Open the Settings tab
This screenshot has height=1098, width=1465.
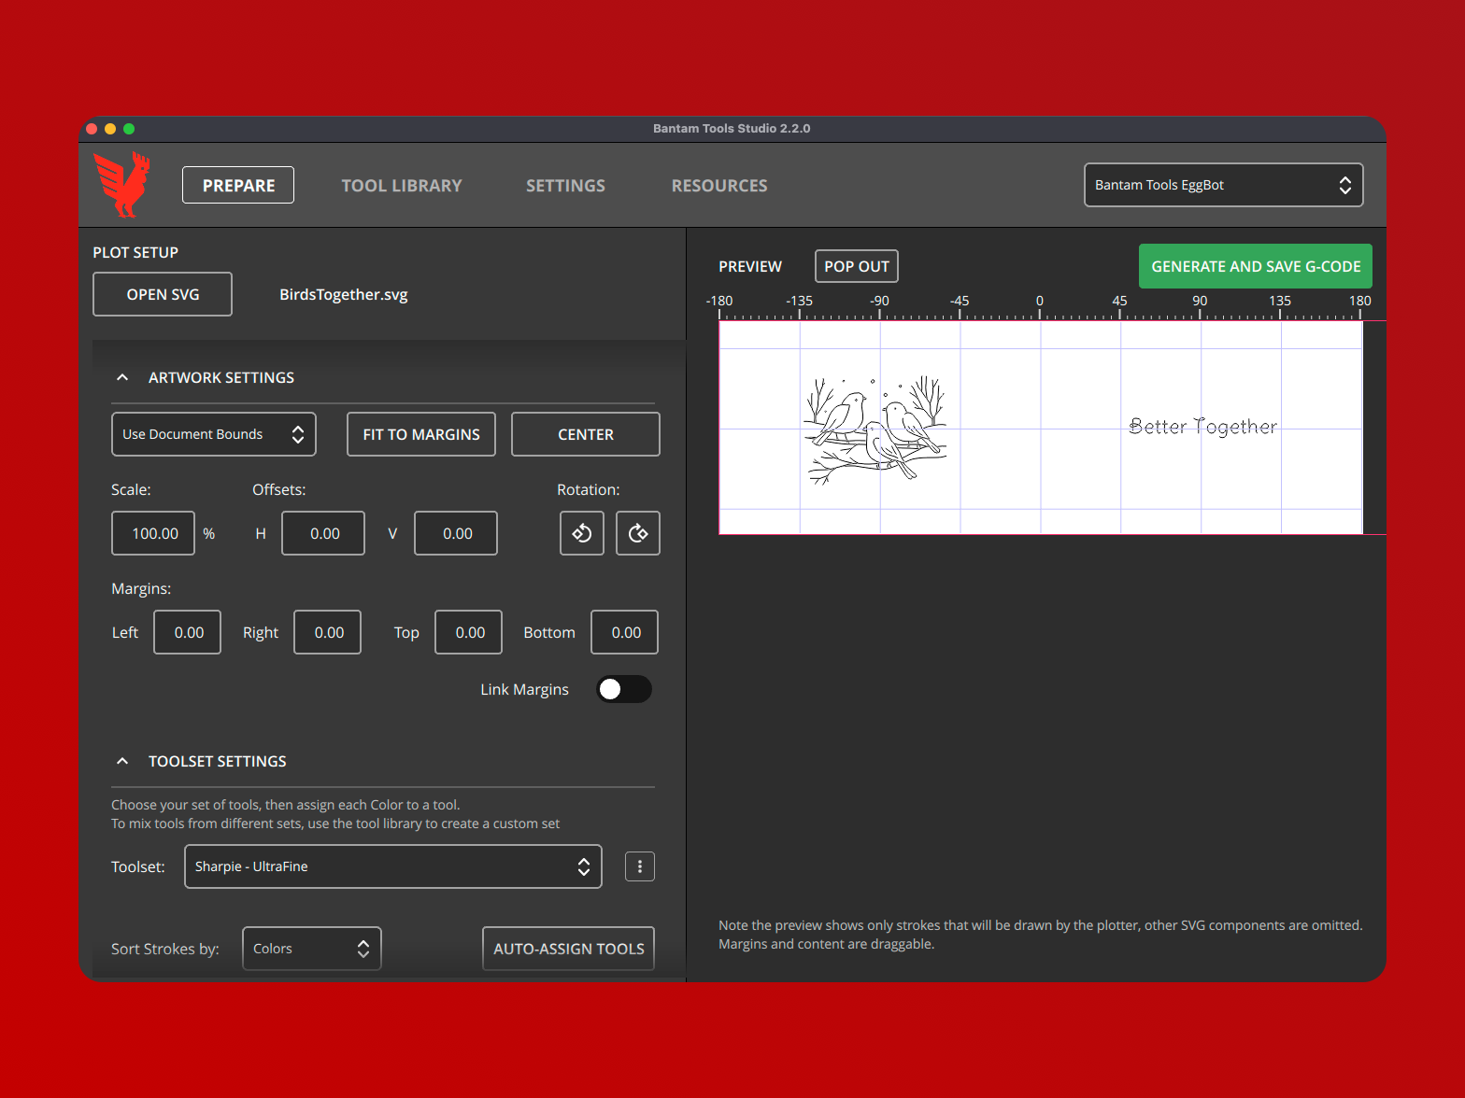pos(565,186)
